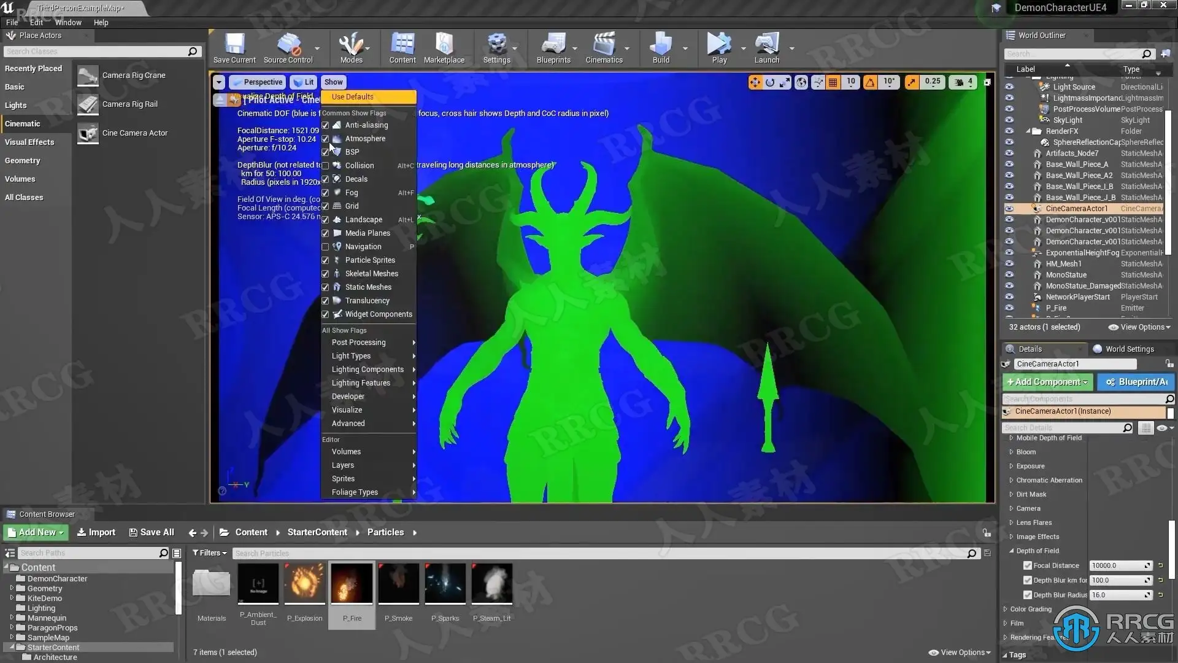Select the Camera Rig Crane actor

[x=134, y=76]
